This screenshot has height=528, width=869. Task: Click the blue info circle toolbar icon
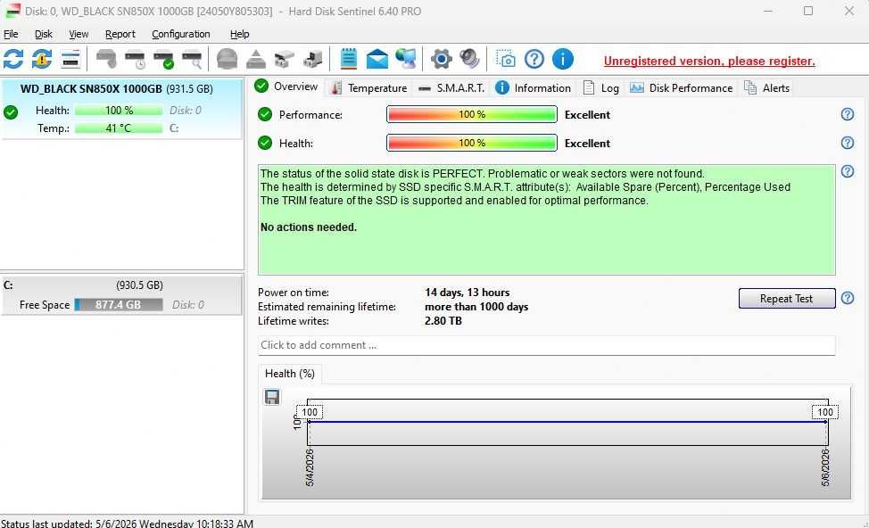click(x=562, y=59)
